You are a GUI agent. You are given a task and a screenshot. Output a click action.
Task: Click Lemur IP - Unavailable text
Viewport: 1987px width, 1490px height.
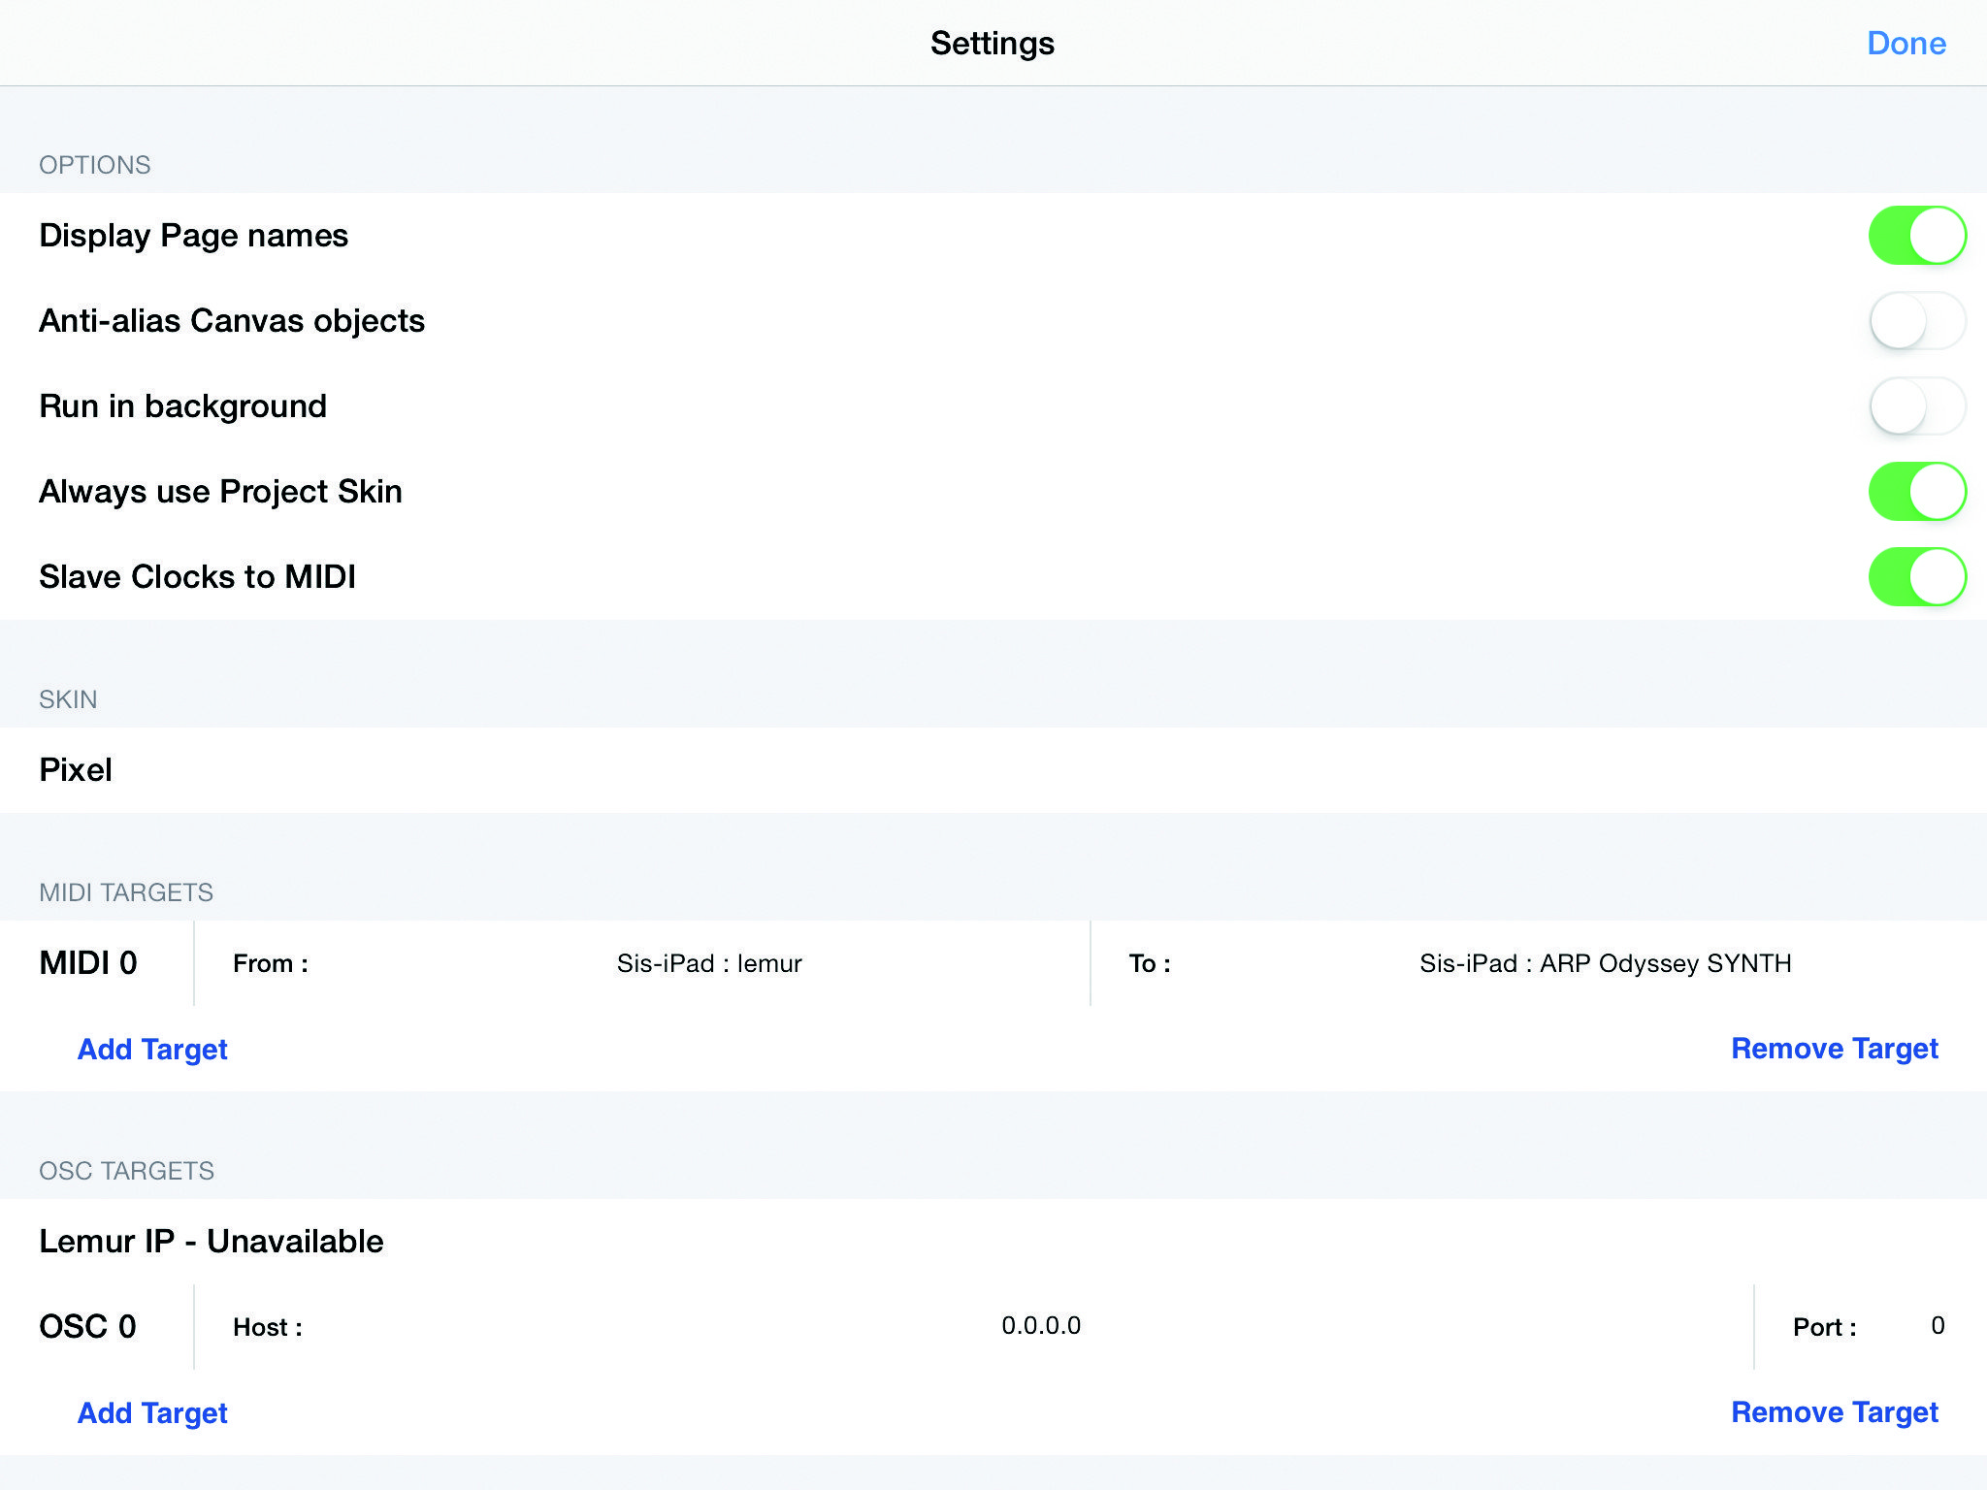[x=212, y=1242]
